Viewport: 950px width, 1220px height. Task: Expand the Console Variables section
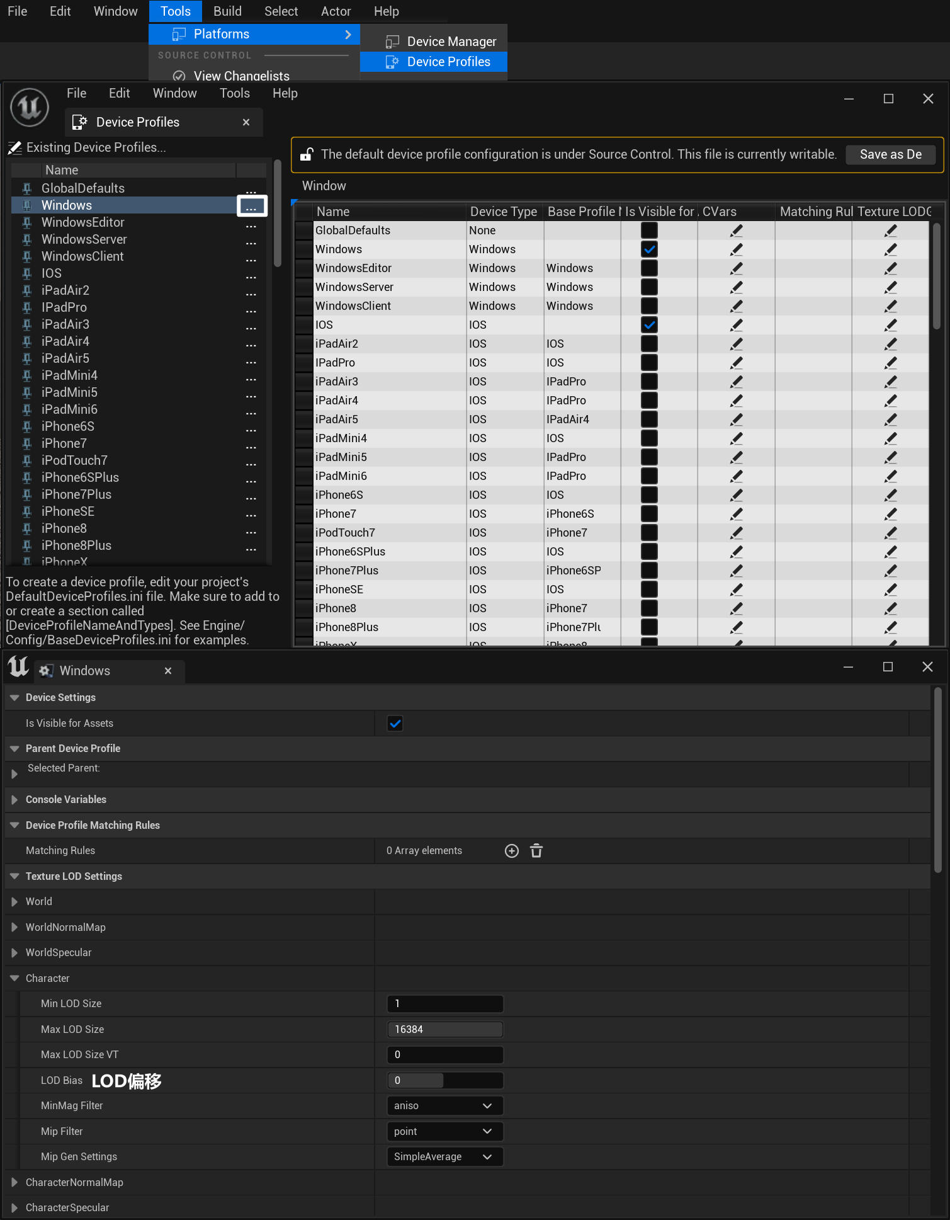pos(14,800)
